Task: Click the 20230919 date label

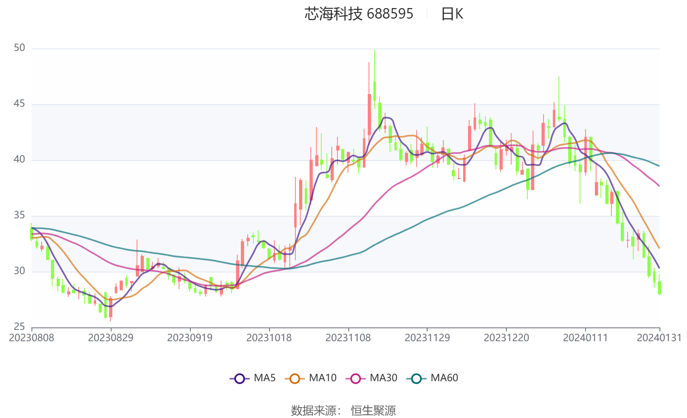Action: tap(190, 338)
